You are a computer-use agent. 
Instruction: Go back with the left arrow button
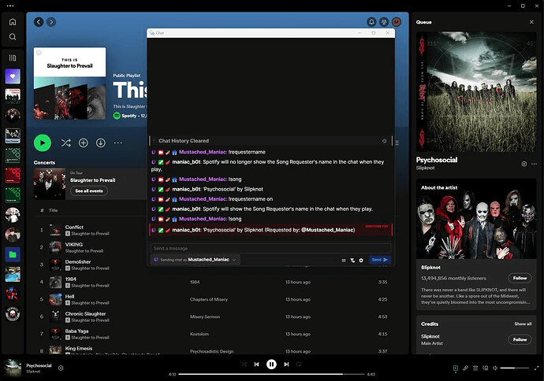coord(39,22)
